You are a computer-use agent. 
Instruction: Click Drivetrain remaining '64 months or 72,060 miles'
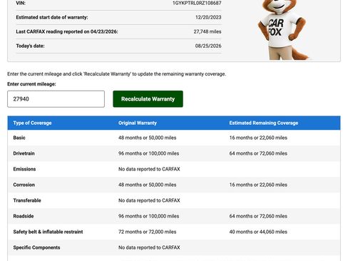(258, 153)
